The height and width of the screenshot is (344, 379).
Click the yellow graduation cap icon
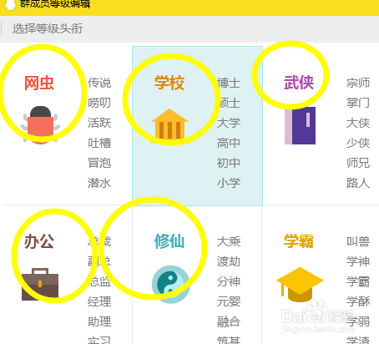[x=300, y=285]
